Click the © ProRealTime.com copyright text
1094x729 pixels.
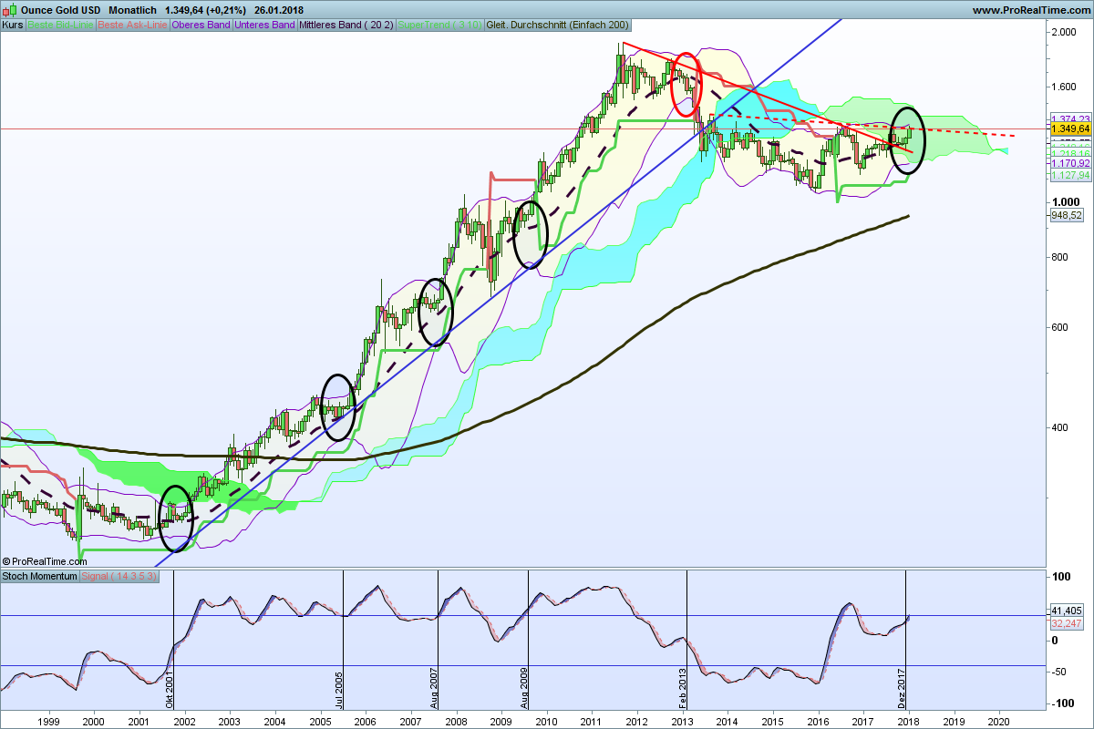point(45,561)
